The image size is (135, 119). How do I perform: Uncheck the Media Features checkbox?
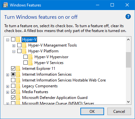(x=13, y=92)
